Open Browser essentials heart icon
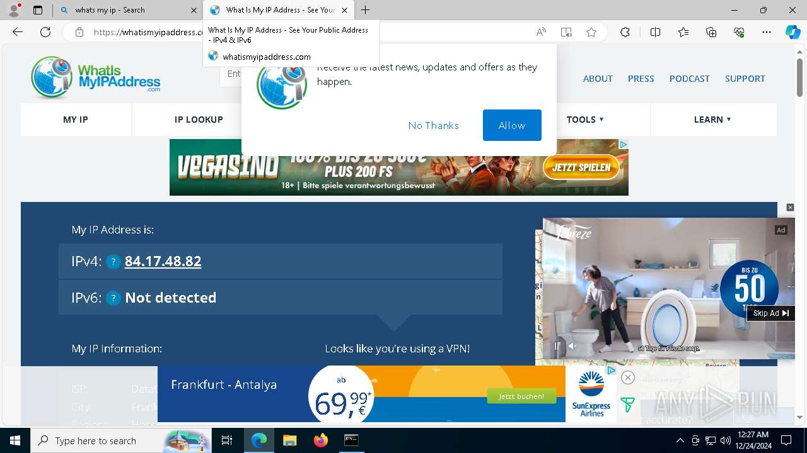 (740, 32)
